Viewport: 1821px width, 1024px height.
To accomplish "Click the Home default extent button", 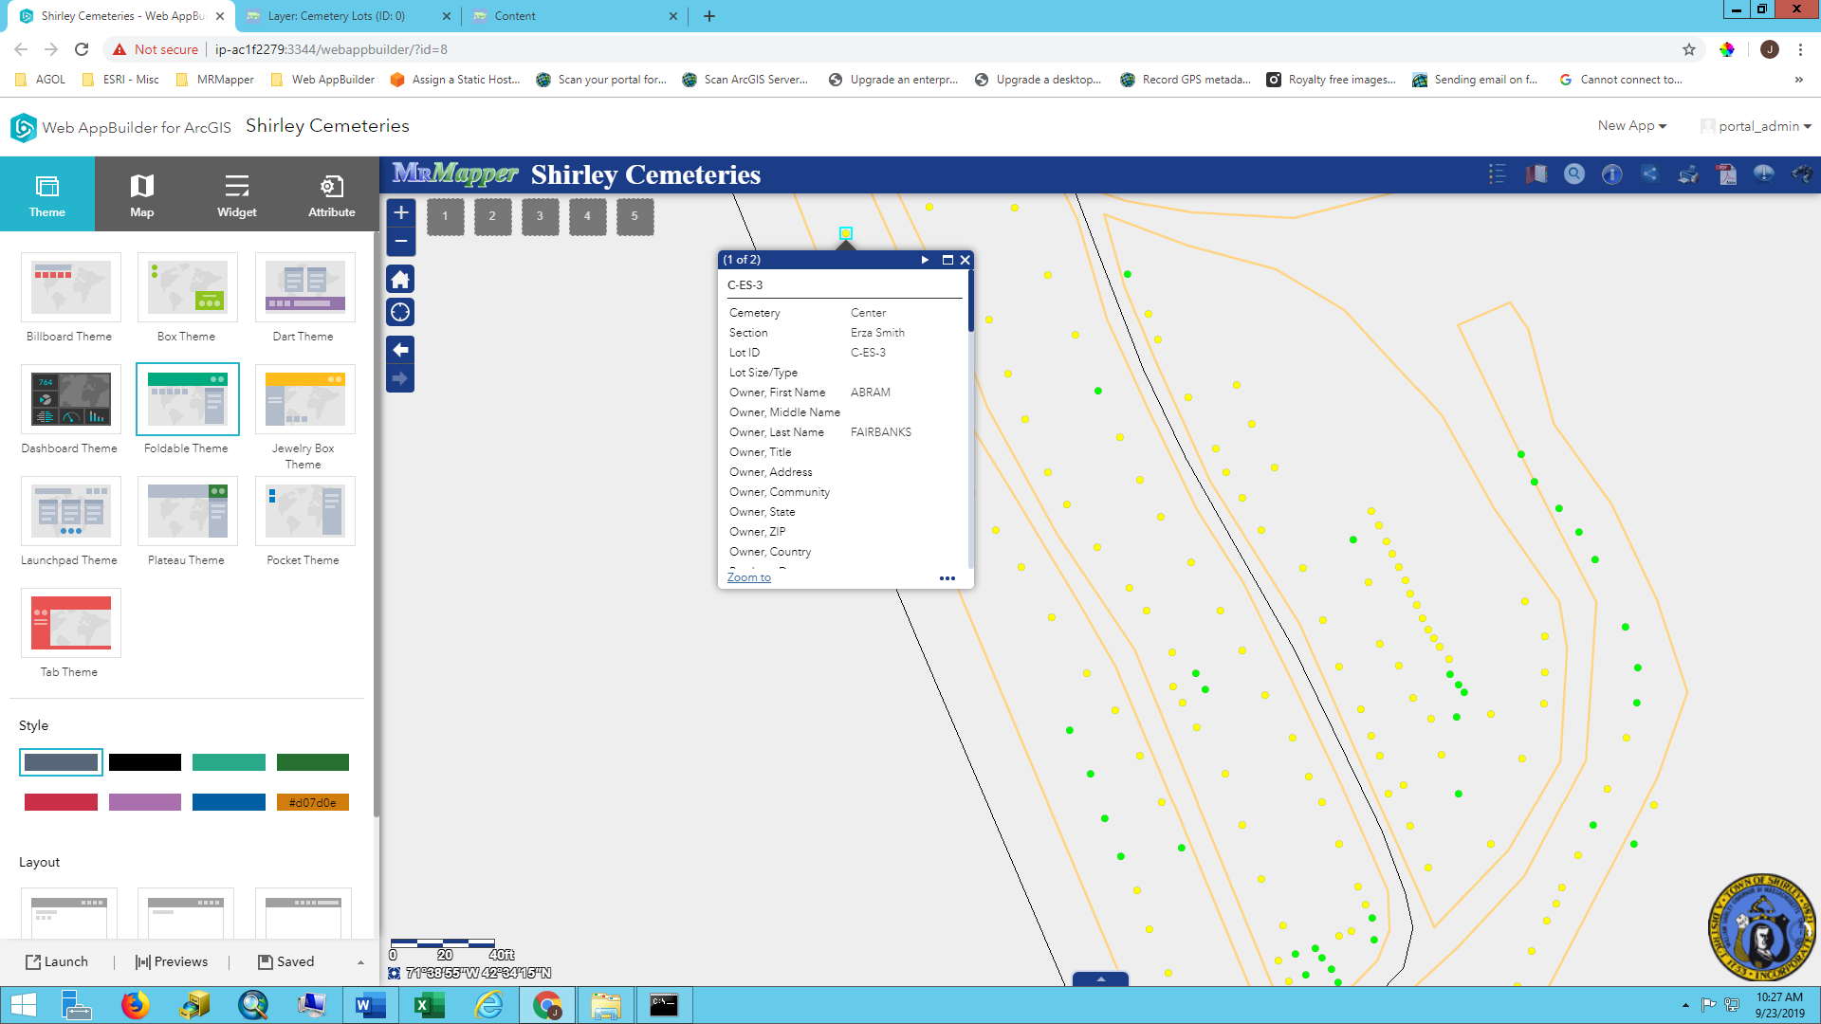I will point(400,280).
